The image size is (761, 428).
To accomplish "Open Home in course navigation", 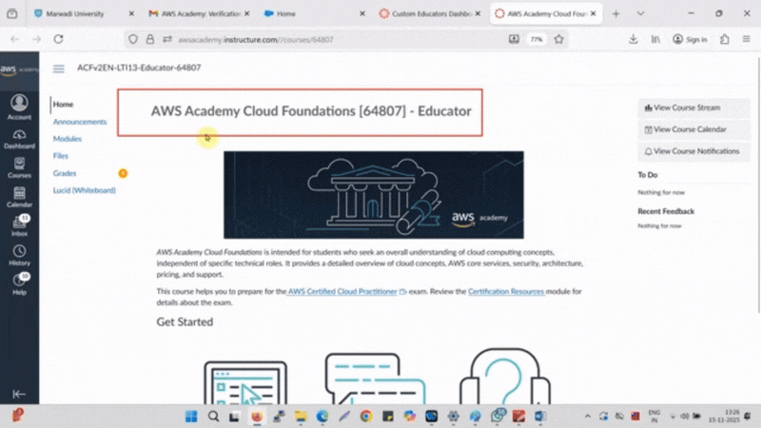I will (63, 105).
